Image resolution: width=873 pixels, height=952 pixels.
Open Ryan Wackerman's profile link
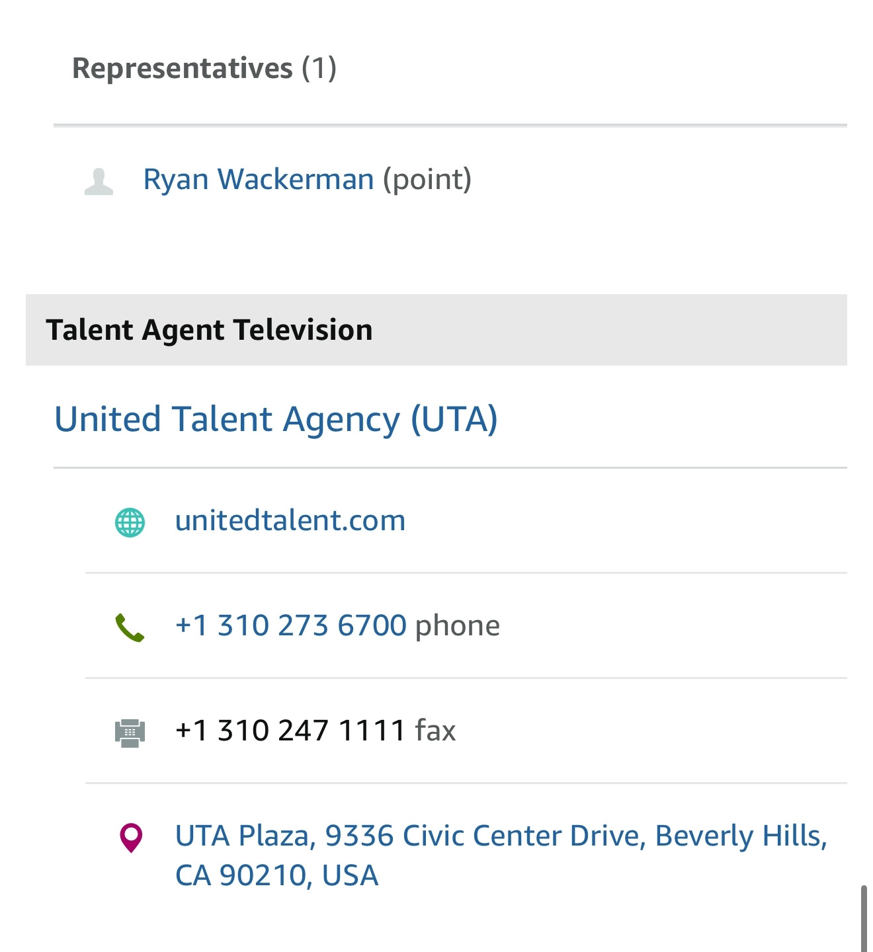(x=259, y=179)
